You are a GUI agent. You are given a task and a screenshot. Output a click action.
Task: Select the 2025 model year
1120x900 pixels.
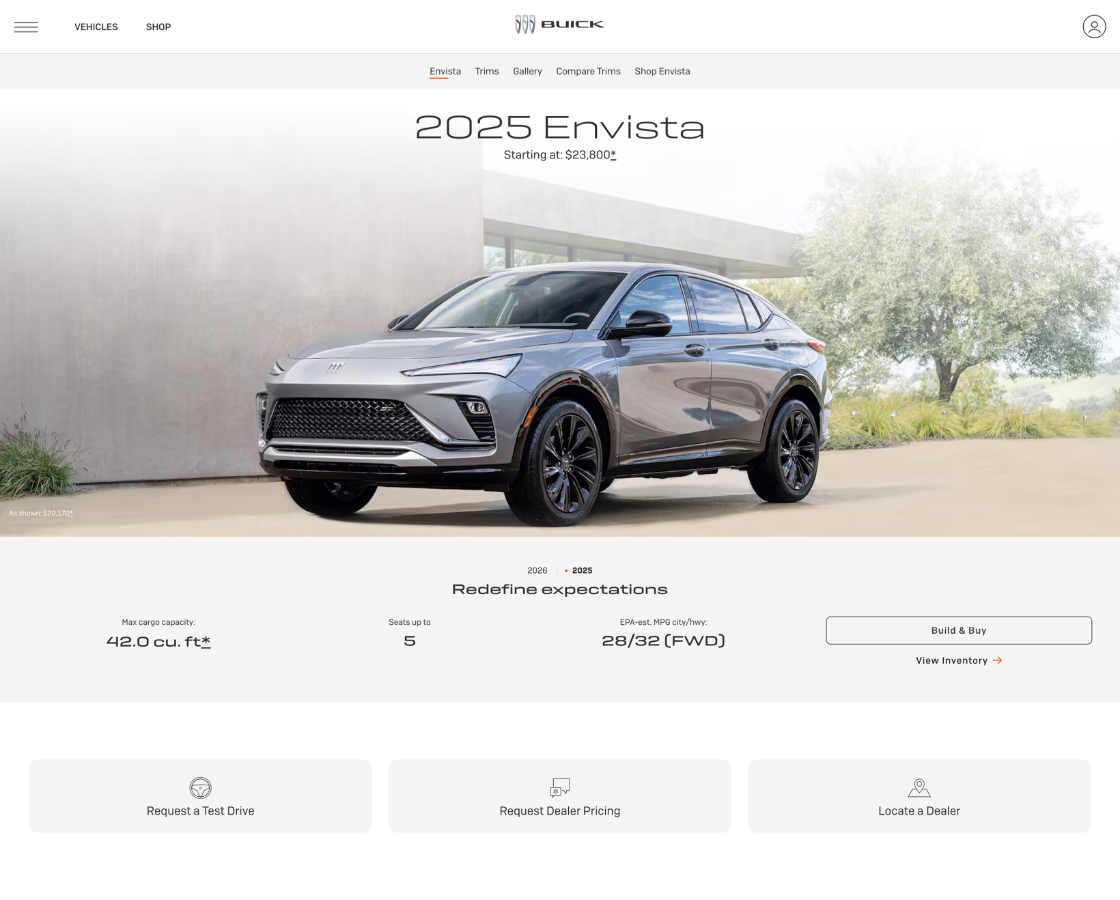click(x=582, y=570)
